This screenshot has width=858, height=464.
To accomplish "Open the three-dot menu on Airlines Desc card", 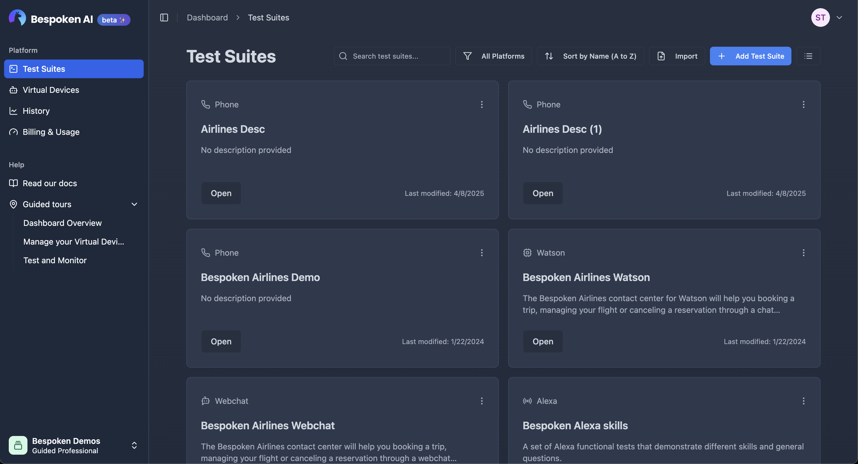I will [482, 104].
